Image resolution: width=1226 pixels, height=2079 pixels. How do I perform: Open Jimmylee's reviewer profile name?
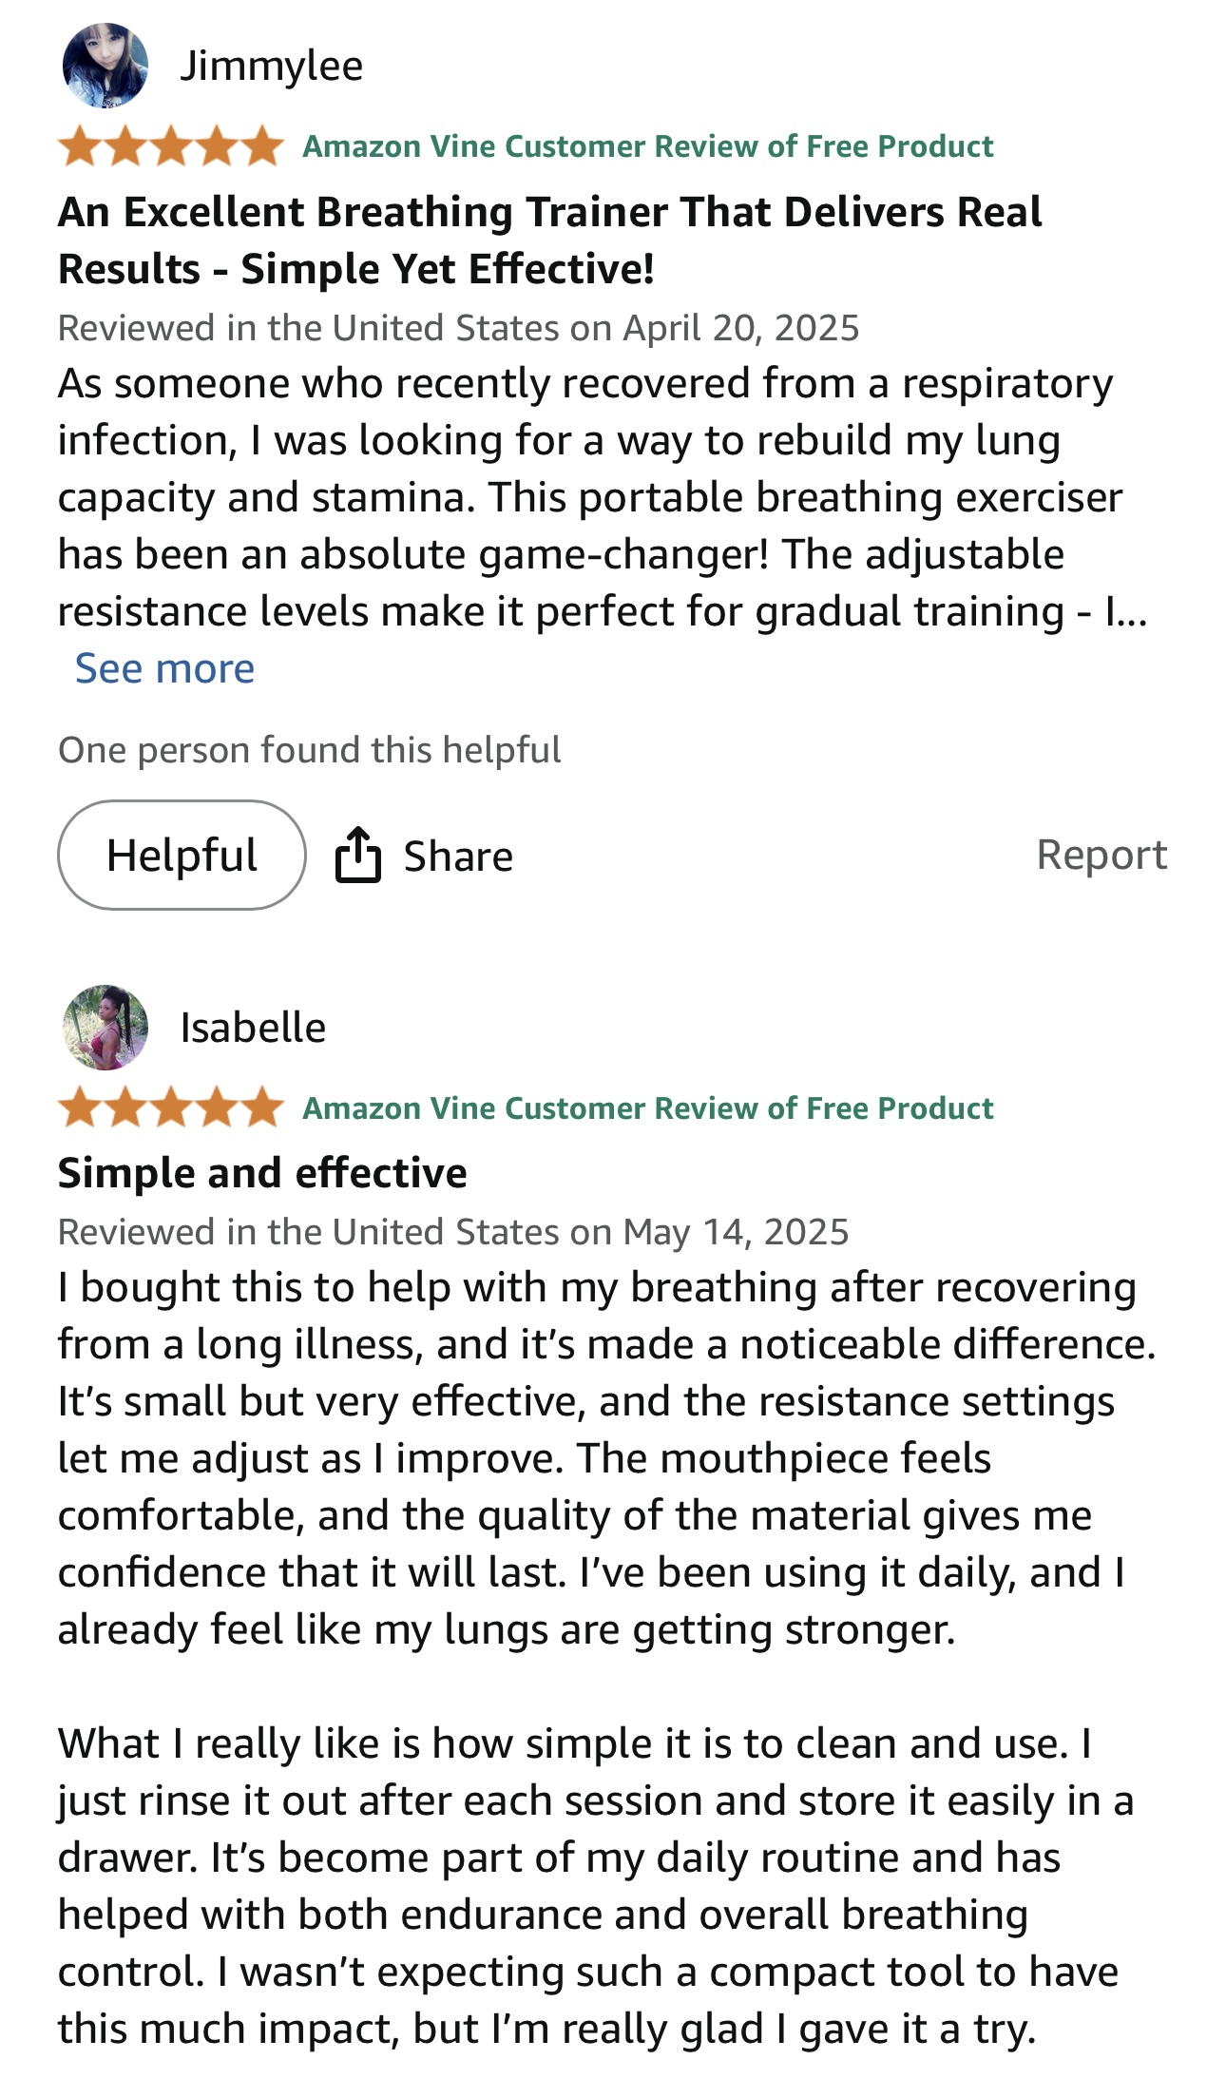[x=271, y=66]
